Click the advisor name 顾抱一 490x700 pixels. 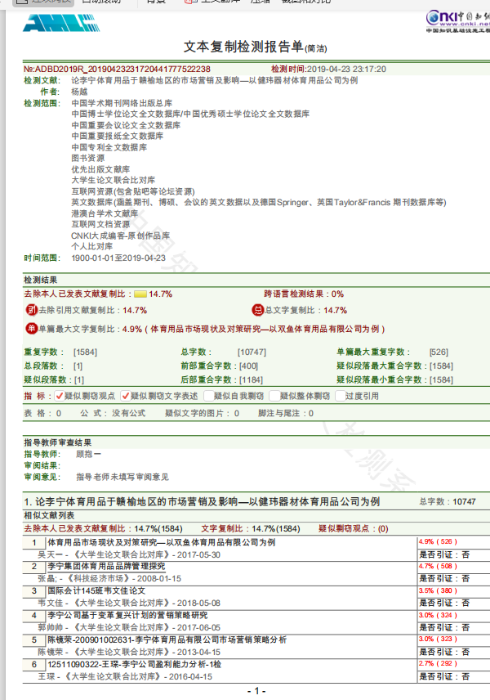pos(88,454)
